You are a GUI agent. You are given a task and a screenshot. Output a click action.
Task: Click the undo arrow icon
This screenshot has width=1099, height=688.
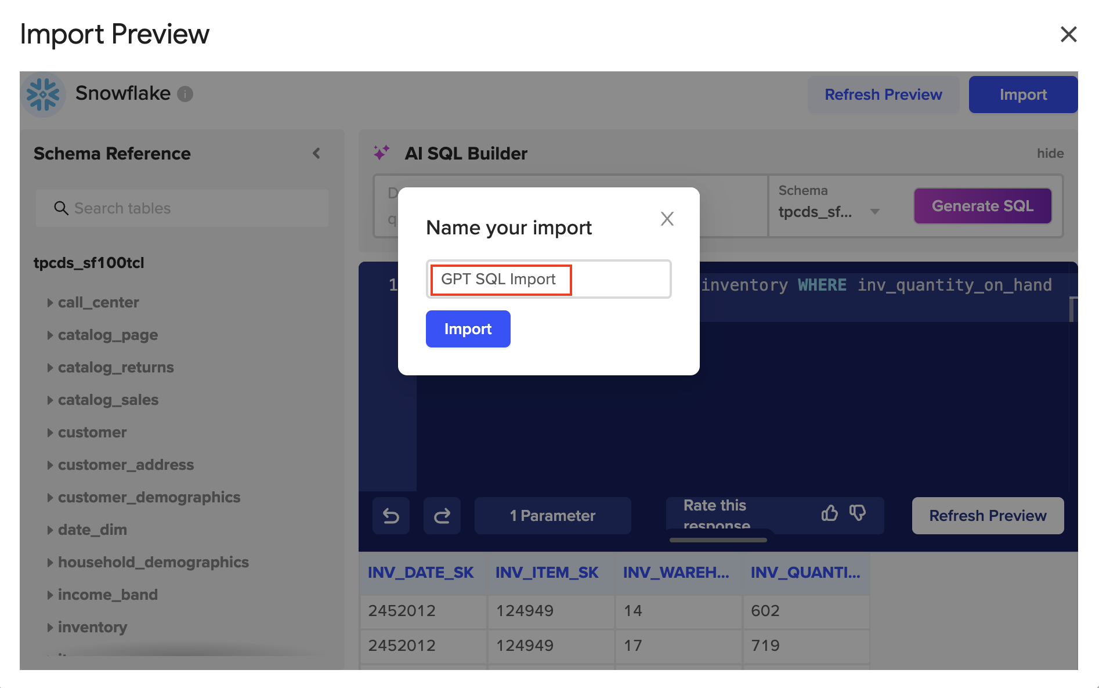coord(391,516)
